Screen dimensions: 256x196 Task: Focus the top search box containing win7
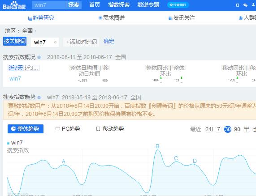(x=49, y=5)
